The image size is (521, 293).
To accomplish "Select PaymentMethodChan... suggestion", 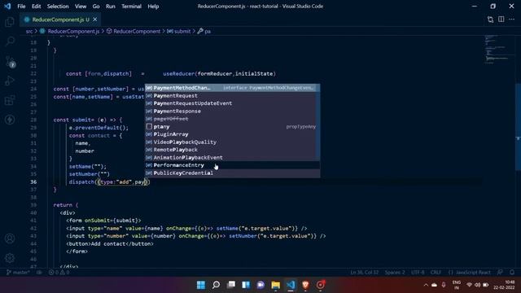I will [x=233, y=88].
